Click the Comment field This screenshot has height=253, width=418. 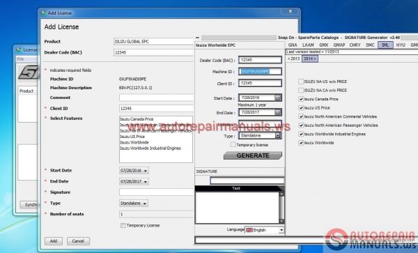156,98
